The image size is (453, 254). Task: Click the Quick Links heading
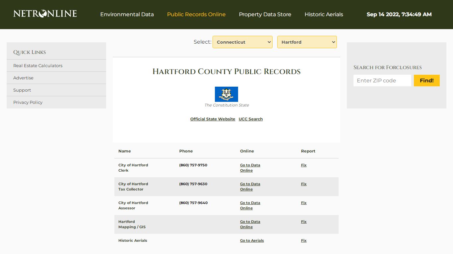30,52
